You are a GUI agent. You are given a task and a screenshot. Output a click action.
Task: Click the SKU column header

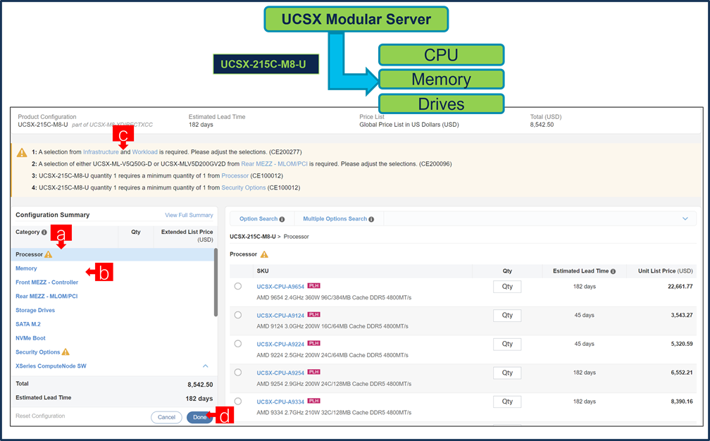[x=263, y=271]
